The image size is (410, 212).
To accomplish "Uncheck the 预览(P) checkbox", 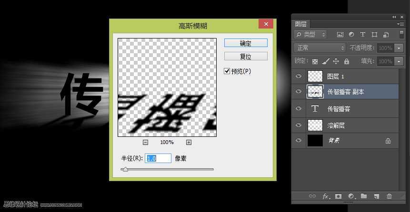I will (227, 71).
